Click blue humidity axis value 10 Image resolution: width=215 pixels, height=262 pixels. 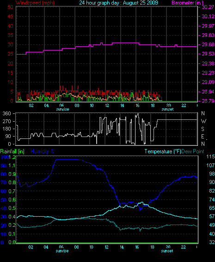(x=4, y=234)
